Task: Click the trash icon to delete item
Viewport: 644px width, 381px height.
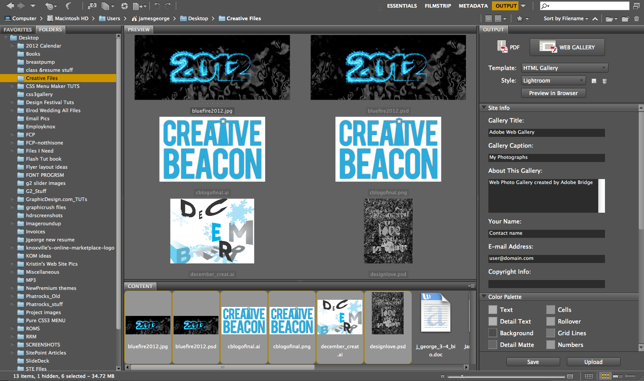Action: point(636,18)
